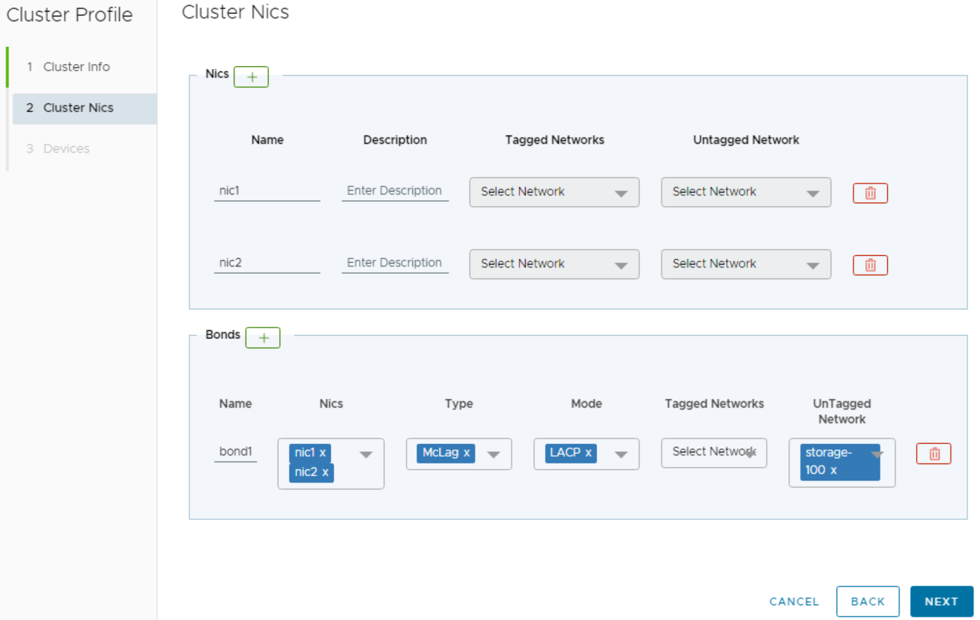
Task: Click the CANCEL button
Action: coord(794,601)
